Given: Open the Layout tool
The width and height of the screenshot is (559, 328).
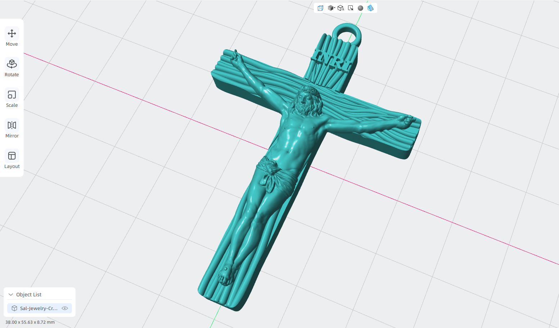Looking at the screenshot, I should [x=12, y=160].
